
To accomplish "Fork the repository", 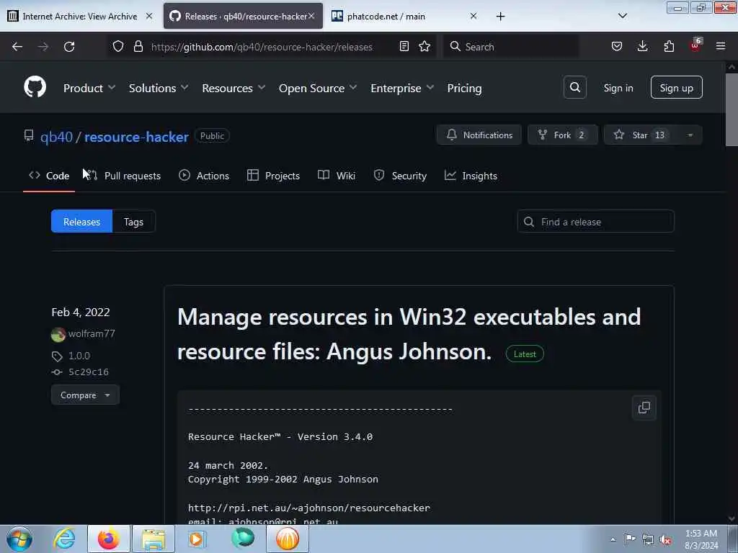I will (562, 135).
